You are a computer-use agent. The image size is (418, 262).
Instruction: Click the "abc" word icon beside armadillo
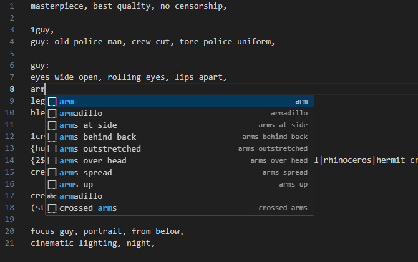[x=52, y=196]
